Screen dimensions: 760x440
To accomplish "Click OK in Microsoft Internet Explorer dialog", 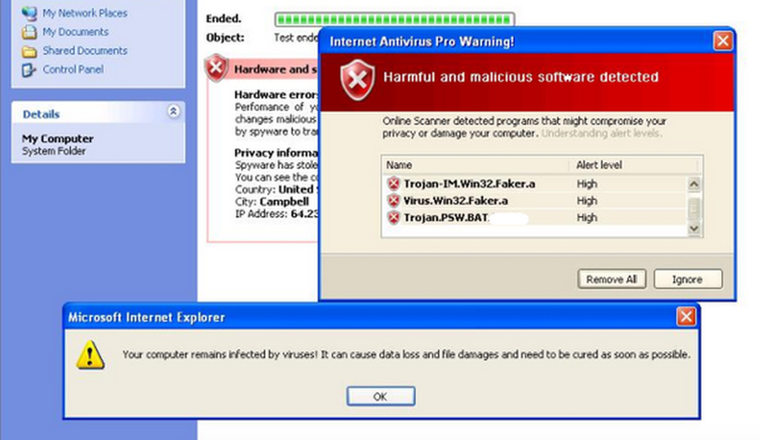I will click(381, 396).
